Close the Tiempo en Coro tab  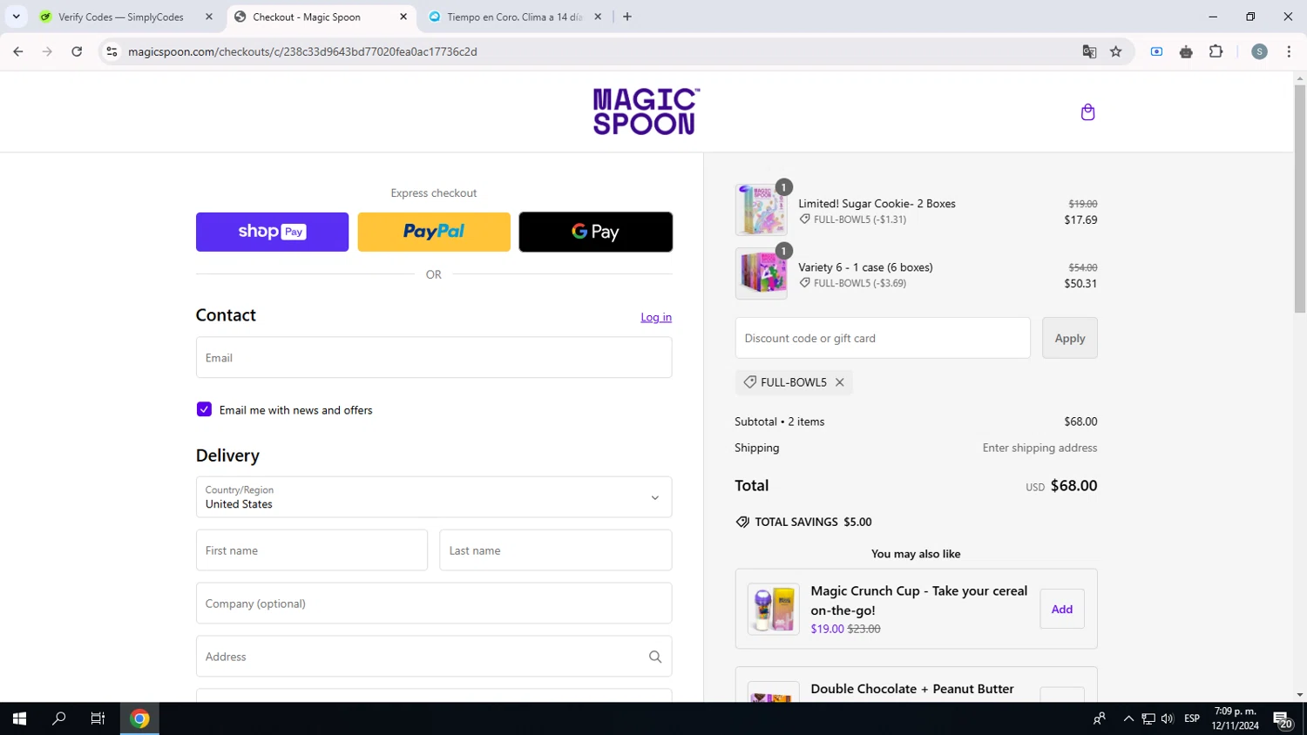point(598,17)
